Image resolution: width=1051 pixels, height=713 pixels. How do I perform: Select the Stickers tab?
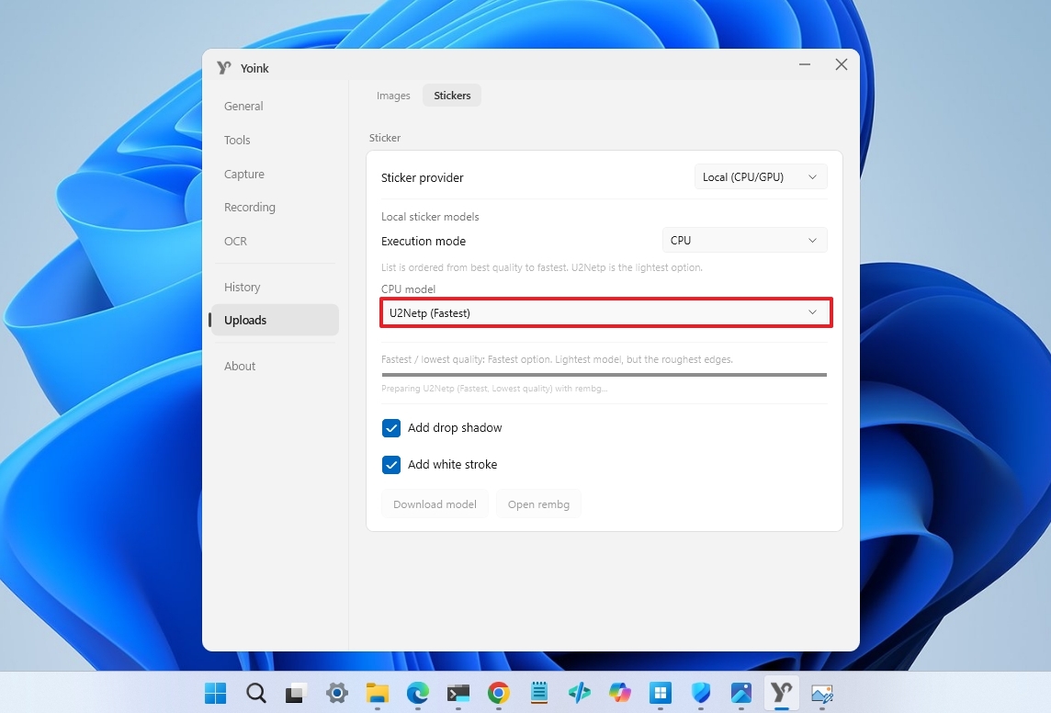(452, 96)
